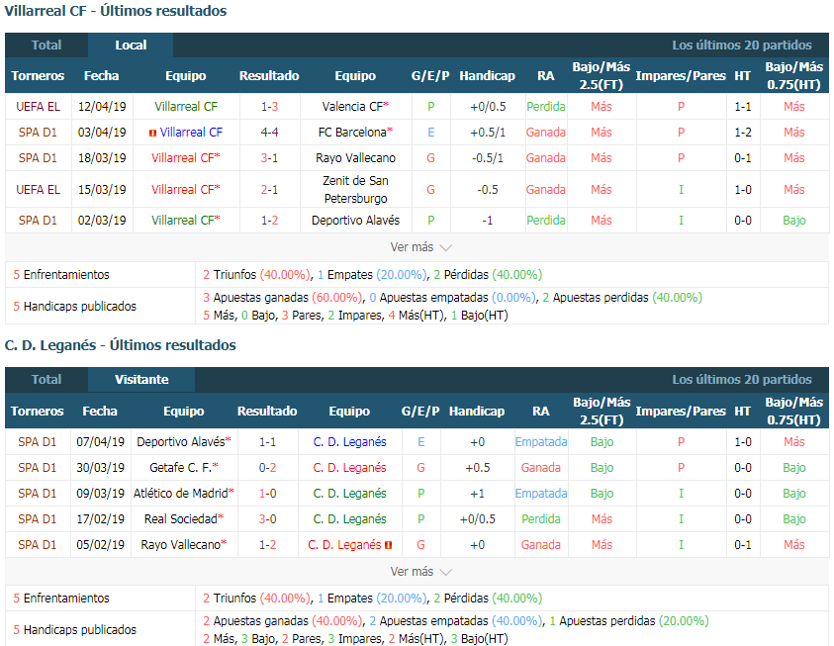Click the Torneros header in the Villarreal CF table

click(38, 75)
